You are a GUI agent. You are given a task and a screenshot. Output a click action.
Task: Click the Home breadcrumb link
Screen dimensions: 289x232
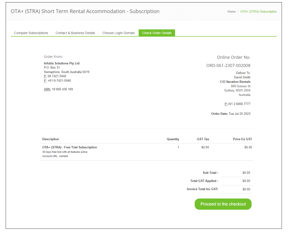231,12
